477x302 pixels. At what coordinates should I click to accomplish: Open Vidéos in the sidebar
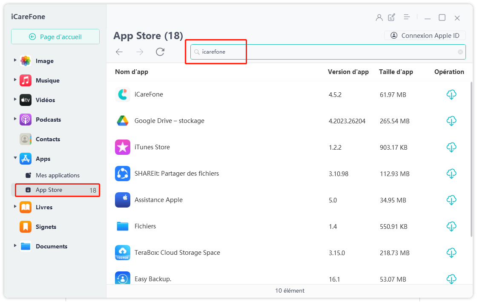[45, 100]
